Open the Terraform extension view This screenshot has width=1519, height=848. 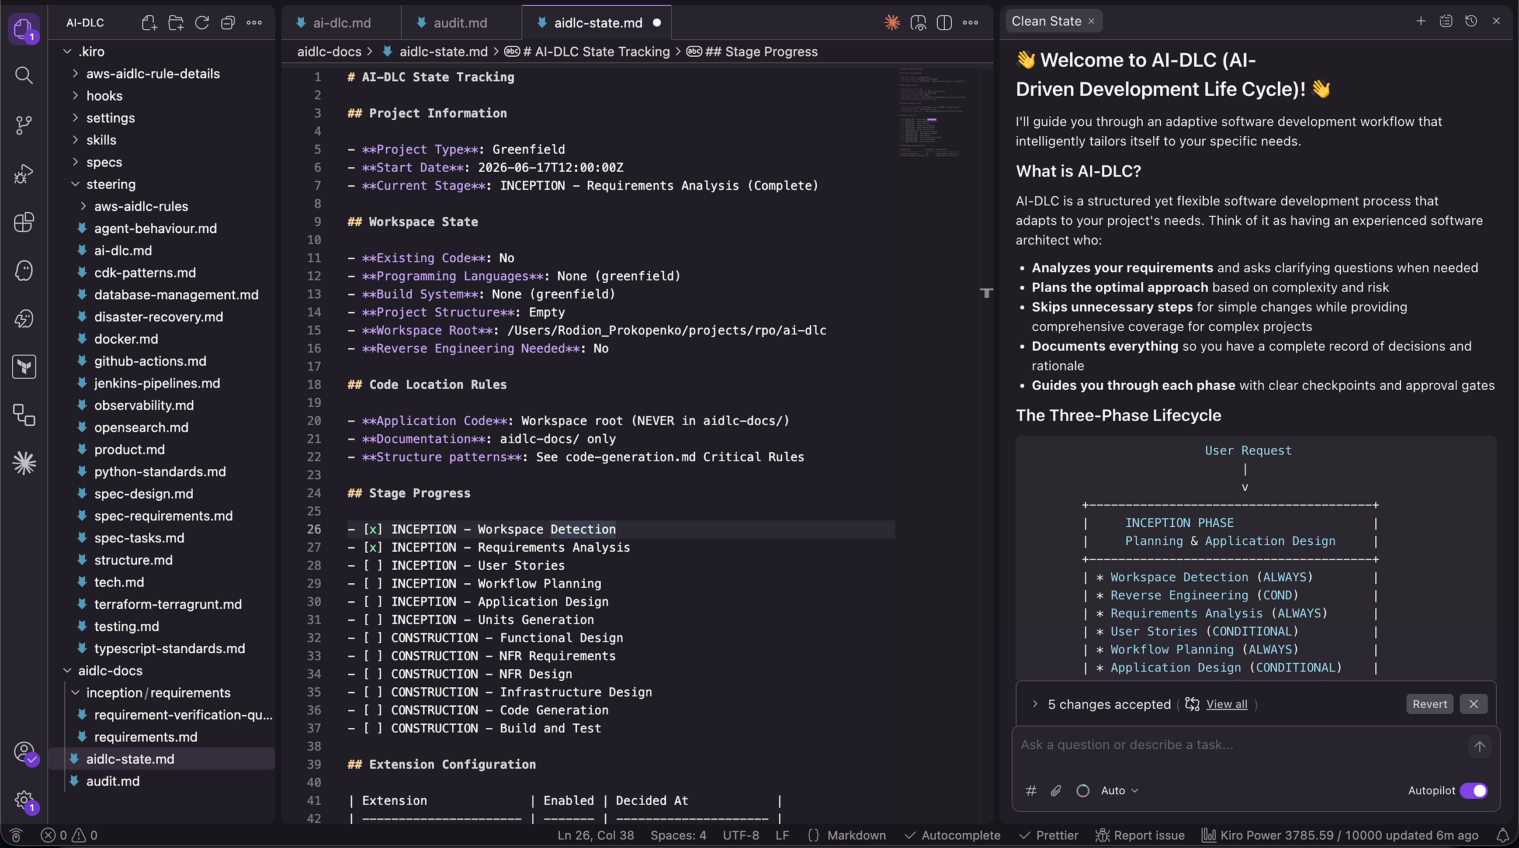[x=23, y=367]
